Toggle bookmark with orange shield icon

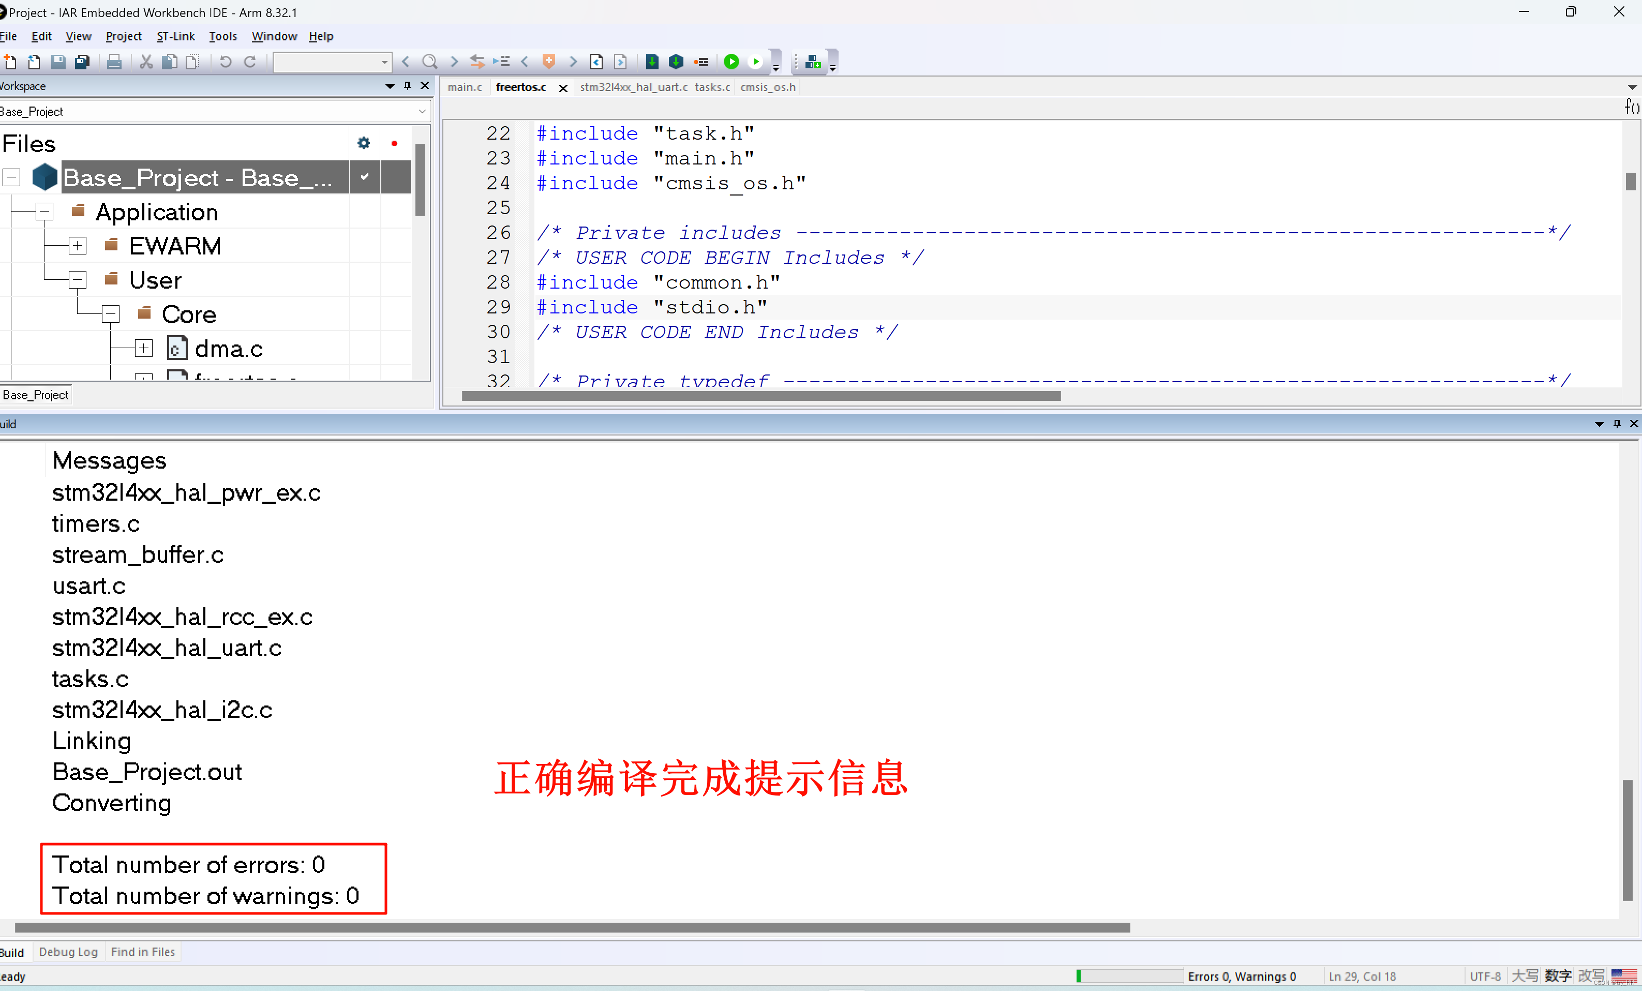pos(548,62)
